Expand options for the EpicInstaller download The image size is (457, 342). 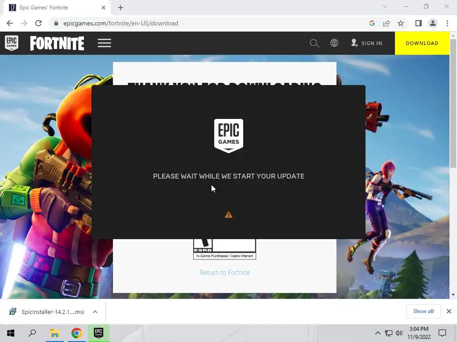95,312
